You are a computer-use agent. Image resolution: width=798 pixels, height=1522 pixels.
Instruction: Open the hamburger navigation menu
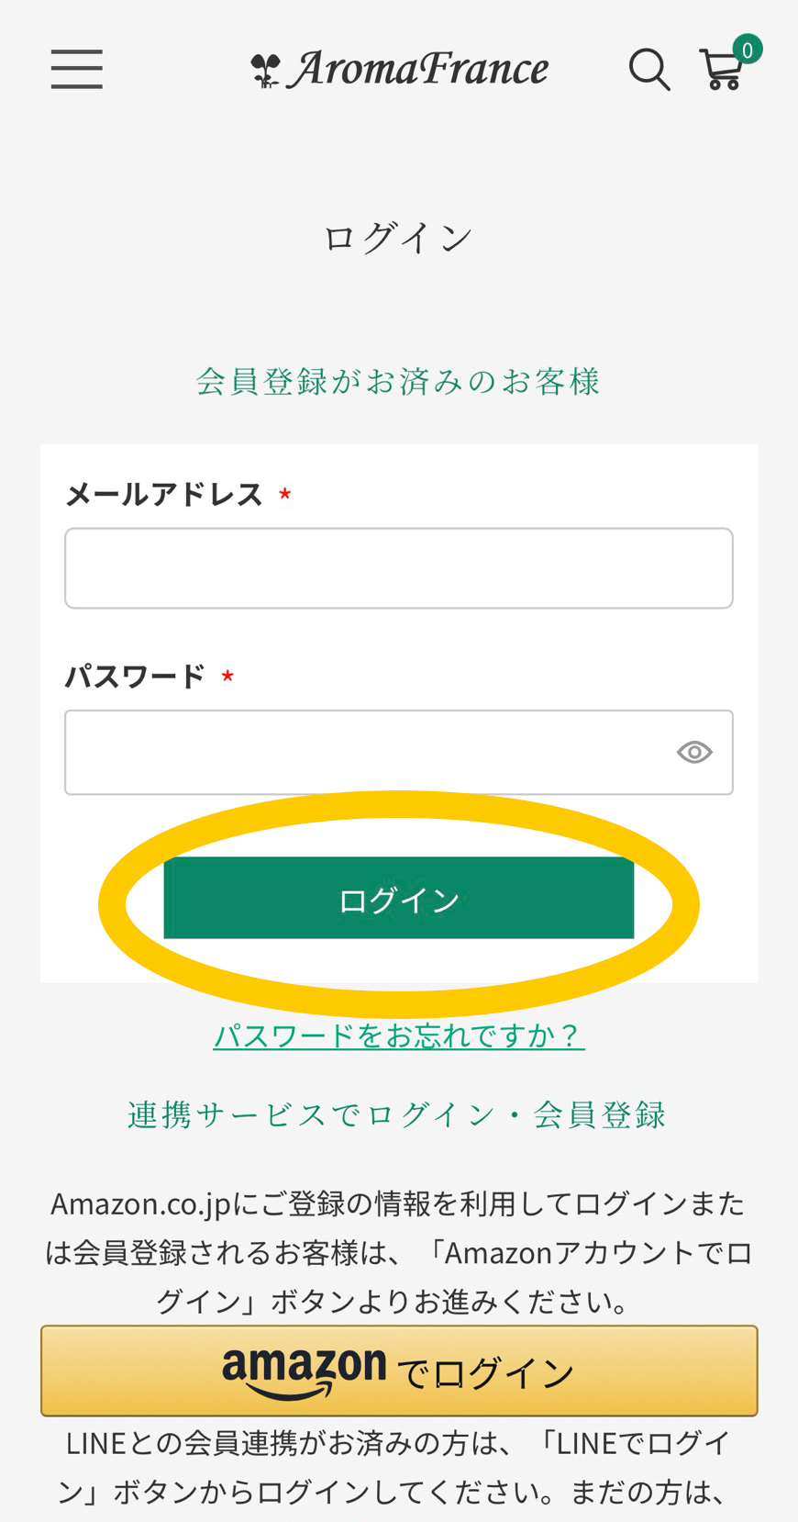(77, 70)
